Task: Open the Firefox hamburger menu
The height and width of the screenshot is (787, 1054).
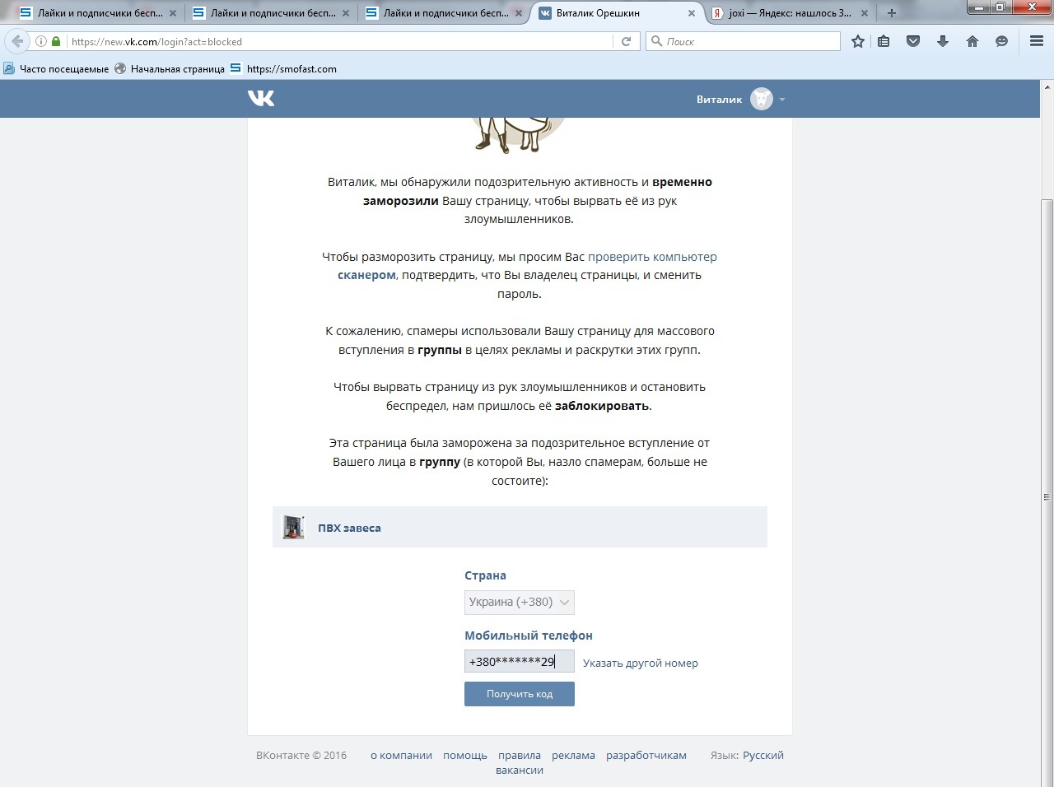Action: [x=1037, y=41]
